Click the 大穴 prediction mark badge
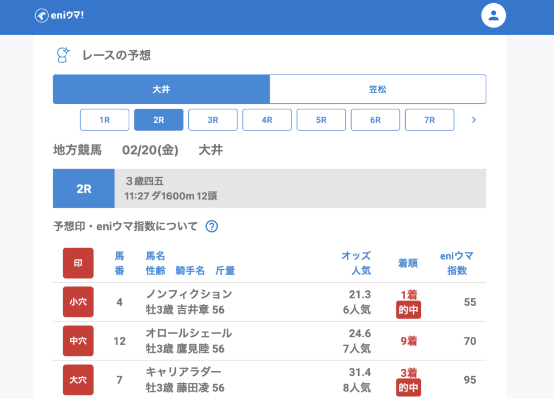Image resolution: width=554 pixels, height=399 pixels. (78, 380)
